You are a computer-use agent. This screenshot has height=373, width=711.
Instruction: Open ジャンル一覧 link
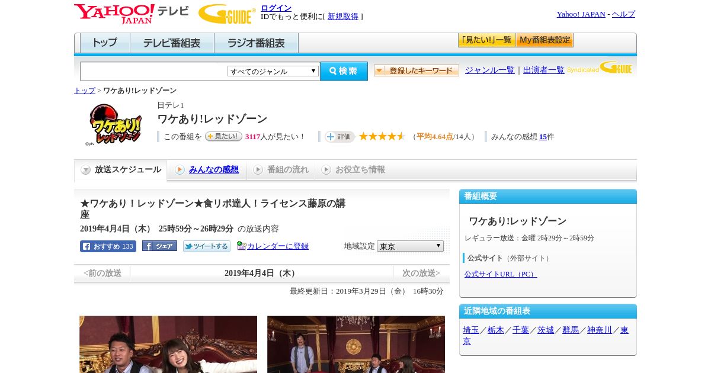click(x=490, y=70)
